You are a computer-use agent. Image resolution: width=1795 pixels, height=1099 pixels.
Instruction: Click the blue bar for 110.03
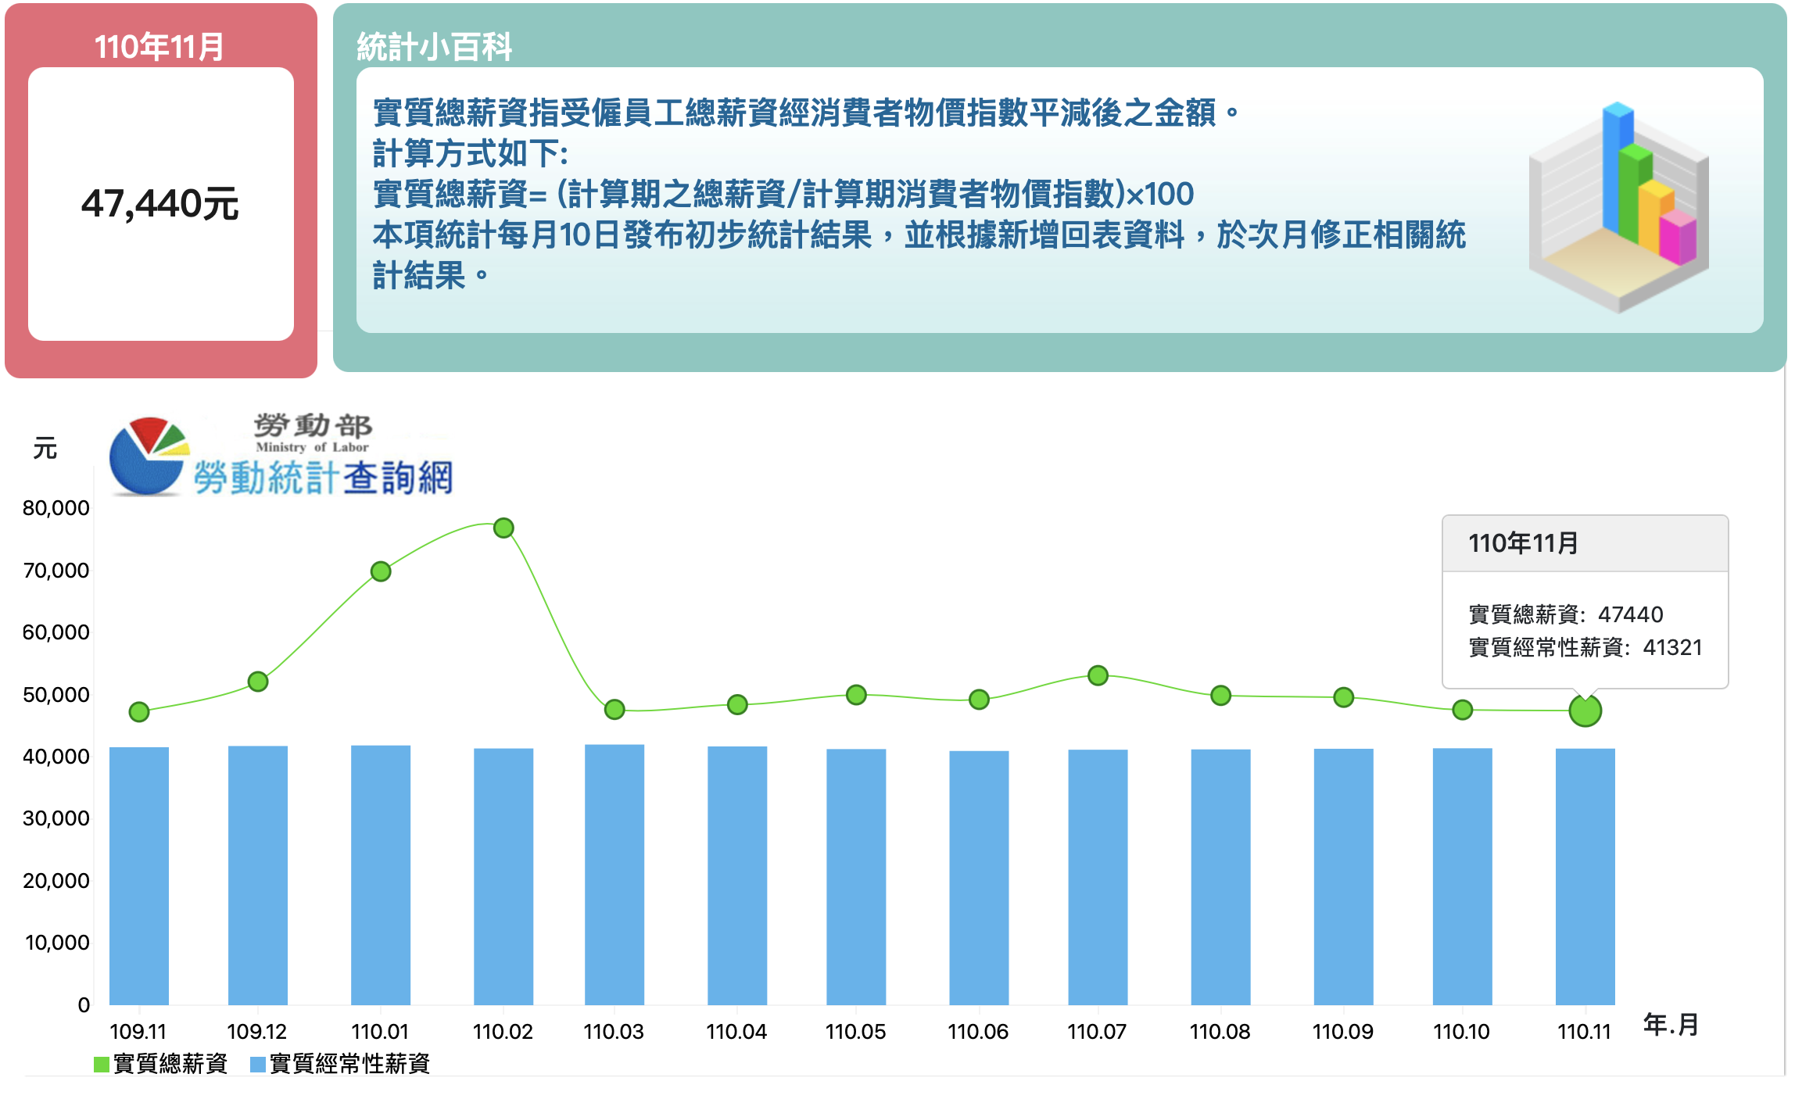614,875
